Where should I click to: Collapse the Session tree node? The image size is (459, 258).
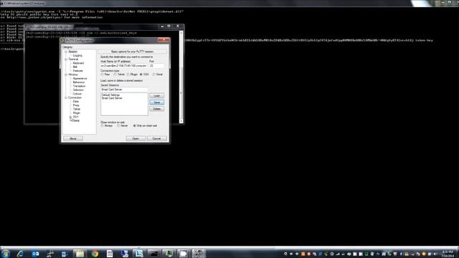(x=66, y=52)
